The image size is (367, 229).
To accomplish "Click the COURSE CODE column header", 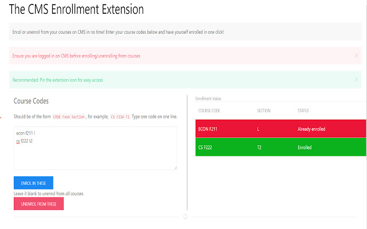I will point(209,110).
